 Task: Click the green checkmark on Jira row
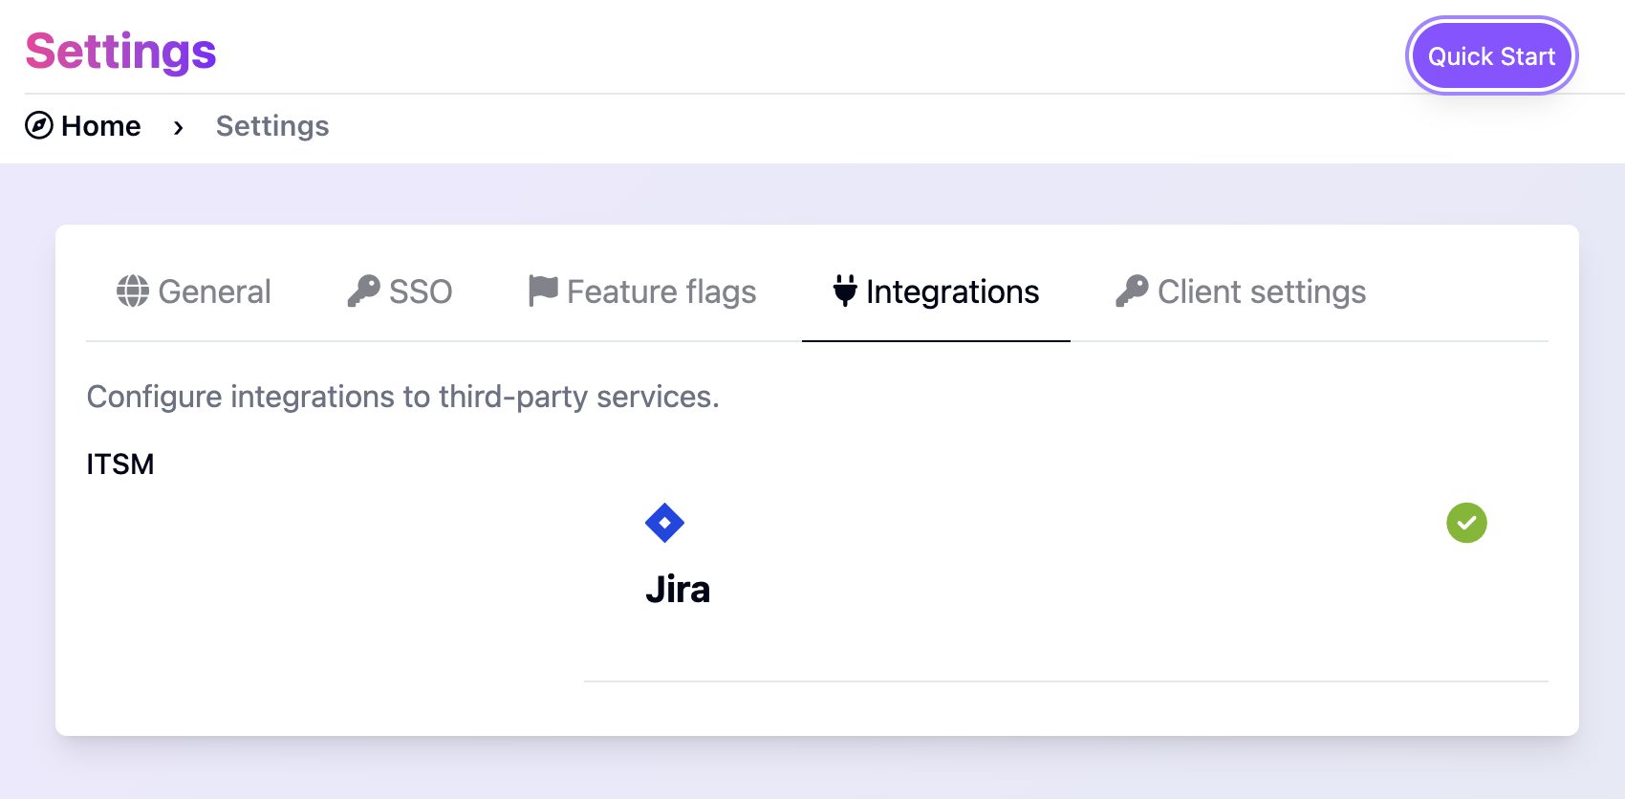click(x=1466, y=523)
